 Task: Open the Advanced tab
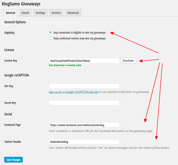tap(73, 13)
